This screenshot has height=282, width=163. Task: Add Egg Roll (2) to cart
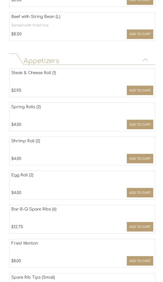[140, 193]
